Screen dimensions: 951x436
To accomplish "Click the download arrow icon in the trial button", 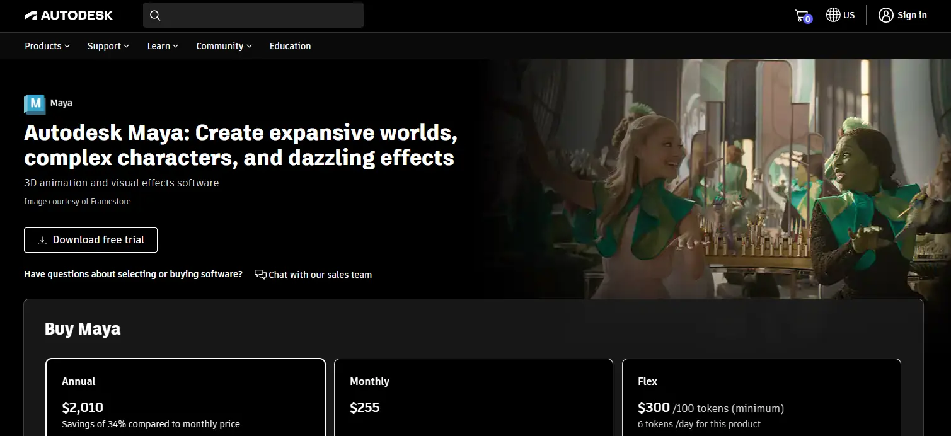I will 42,240.
